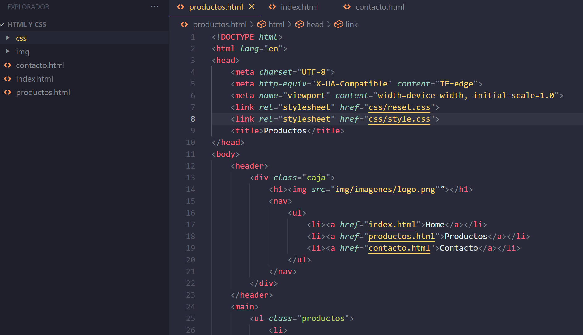Image resolution: width=583 pixels, height=335 pixels.
Task: Click the opening header tag on line 12
Action: tap(249, 166)
